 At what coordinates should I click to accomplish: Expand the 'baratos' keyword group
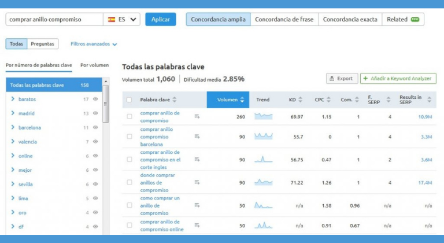[x=13, y=99]
